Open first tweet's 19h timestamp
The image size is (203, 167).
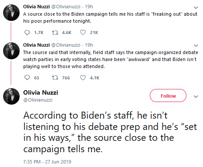(x=89, y=7)
